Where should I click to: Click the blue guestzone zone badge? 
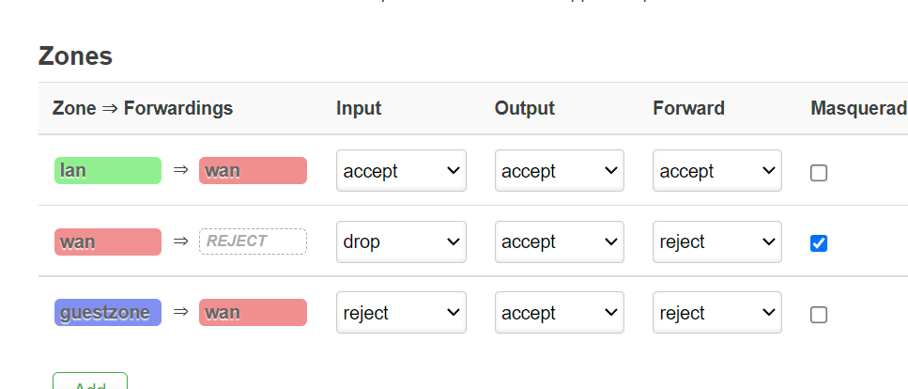[108, 313]
